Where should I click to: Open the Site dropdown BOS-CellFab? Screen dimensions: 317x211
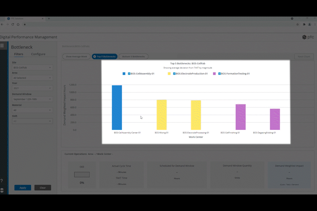32,68
